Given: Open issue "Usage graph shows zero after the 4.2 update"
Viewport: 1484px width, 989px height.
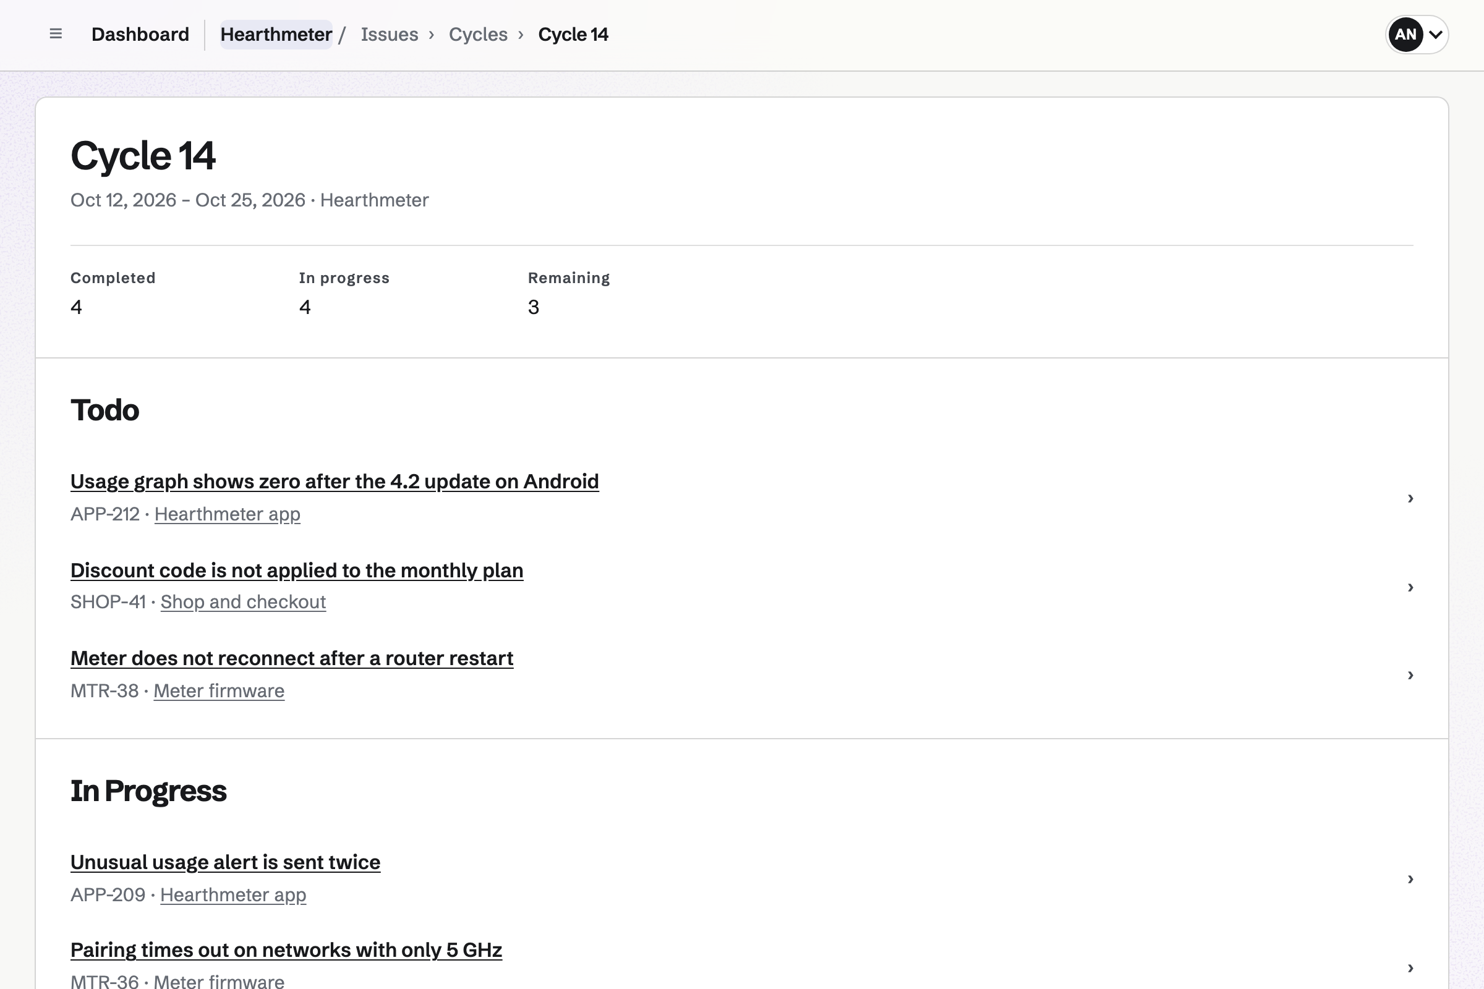Looking at the screenshot, I should [335, 482].
